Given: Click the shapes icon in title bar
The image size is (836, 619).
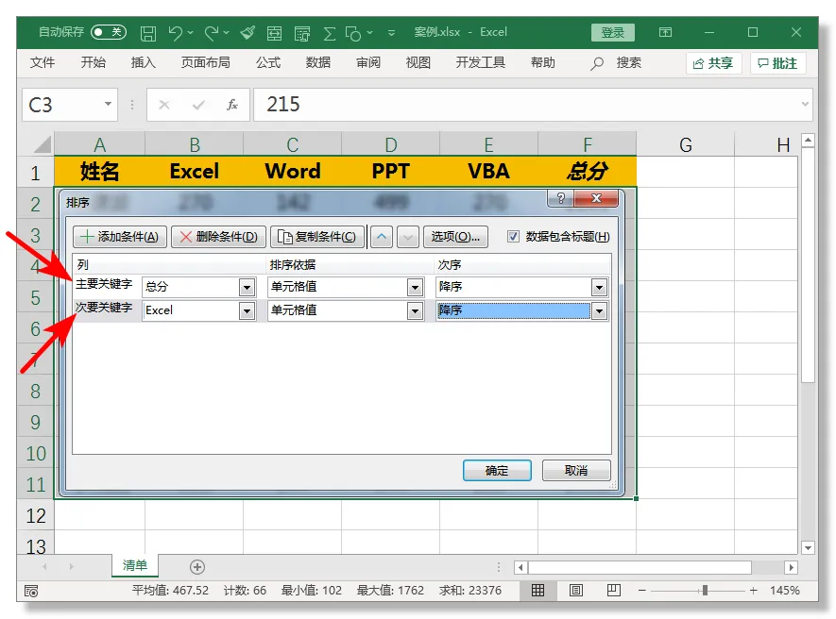Looking at the screenshot, I should pyautogui.click(x=353, y=33).
